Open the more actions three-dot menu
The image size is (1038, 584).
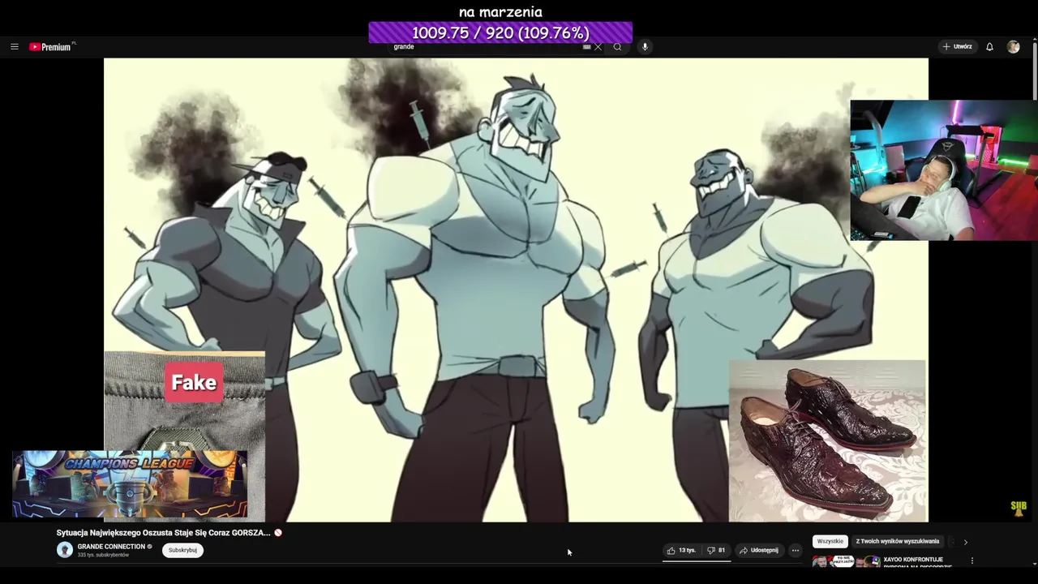(796, 551)
